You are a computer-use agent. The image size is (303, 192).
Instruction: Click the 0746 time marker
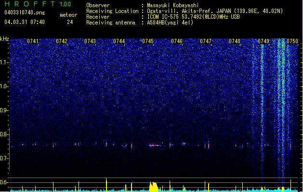[x=177, y=41]
